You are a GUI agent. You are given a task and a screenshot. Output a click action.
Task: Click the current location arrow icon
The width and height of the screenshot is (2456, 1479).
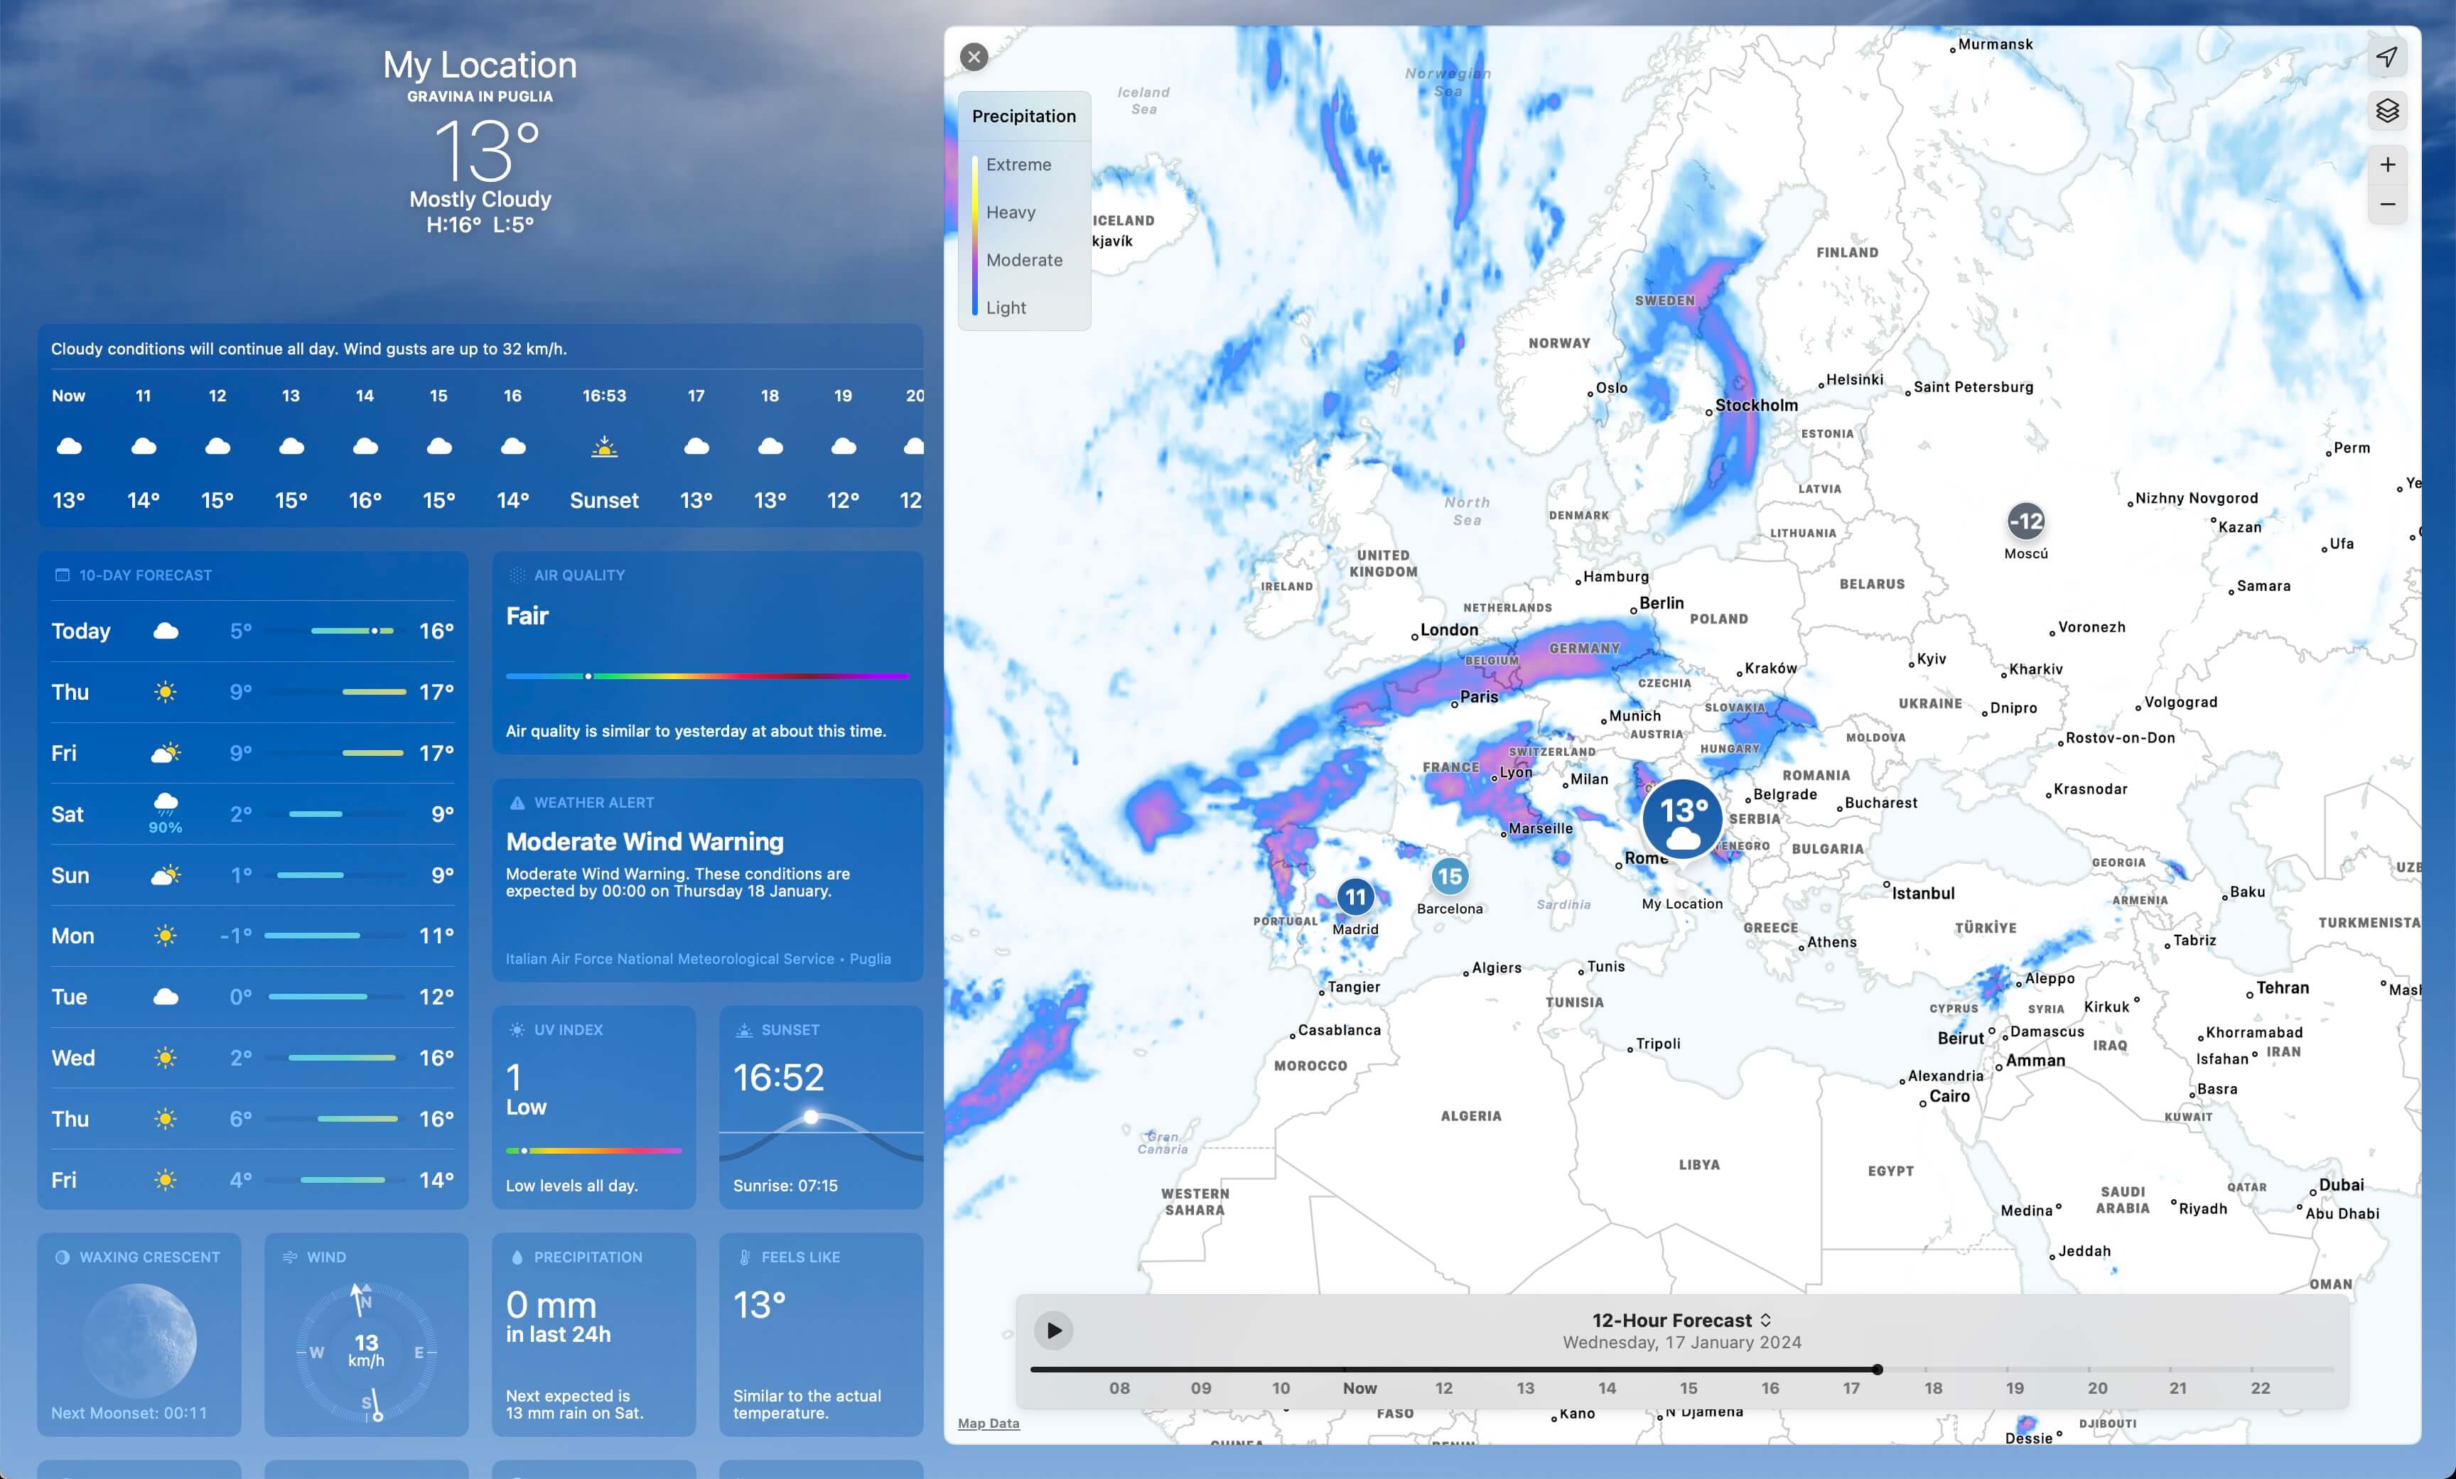2386,58
